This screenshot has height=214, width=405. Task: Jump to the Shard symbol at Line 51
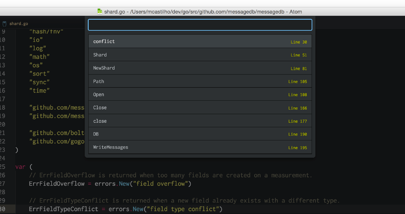(x=200, y=55)
